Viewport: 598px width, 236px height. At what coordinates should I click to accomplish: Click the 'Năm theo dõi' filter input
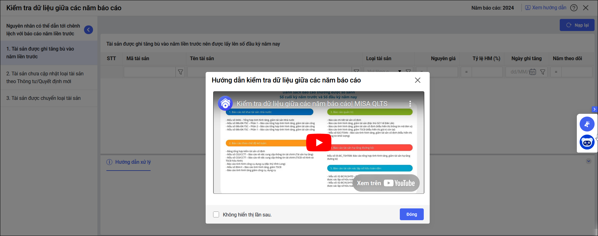click(577, 72)
